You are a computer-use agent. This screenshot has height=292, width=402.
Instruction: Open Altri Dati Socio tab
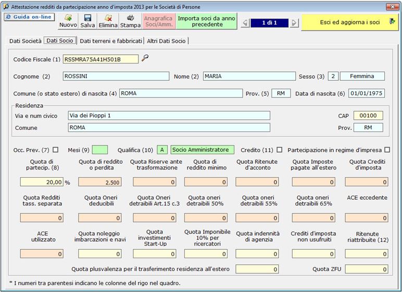[x=166, y=41]
